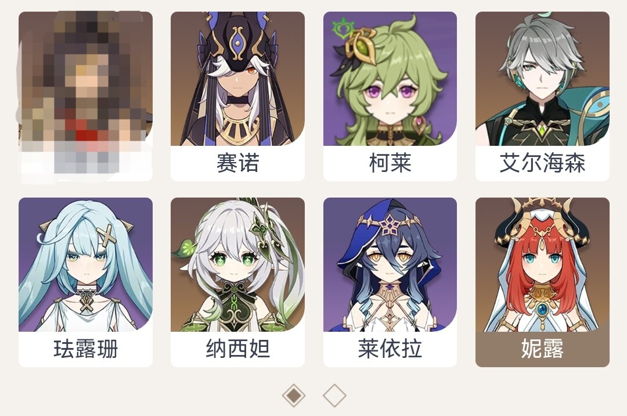The image size is (627, 416).
Task: Click the filled first page diamond indicator
Action: 294,396
